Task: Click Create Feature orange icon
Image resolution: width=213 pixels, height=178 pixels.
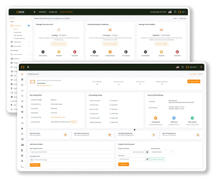Action: pos(110,52)
